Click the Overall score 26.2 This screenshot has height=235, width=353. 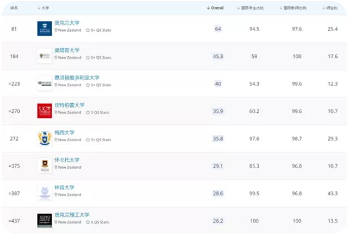(218, 221)
